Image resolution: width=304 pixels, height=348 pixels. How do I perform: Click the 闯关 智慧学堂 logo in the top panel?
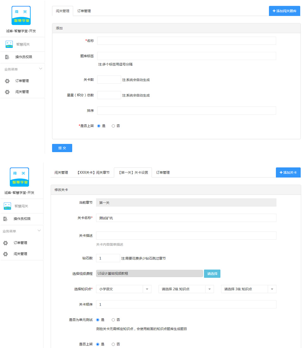point(21,16)
